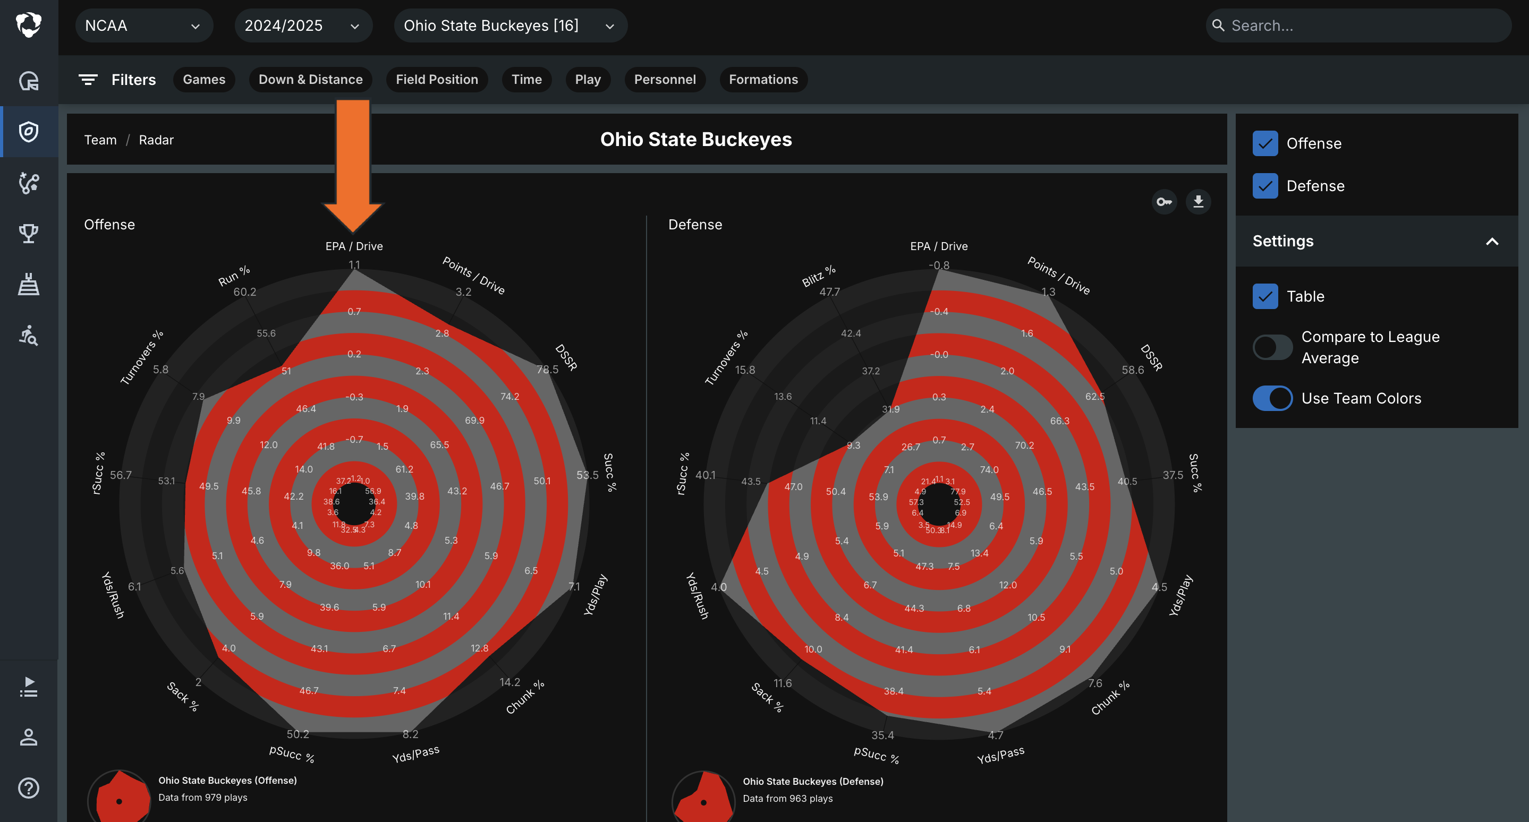
Task: Uncheck the Defense checkbox
Action: click(1265, 186)
